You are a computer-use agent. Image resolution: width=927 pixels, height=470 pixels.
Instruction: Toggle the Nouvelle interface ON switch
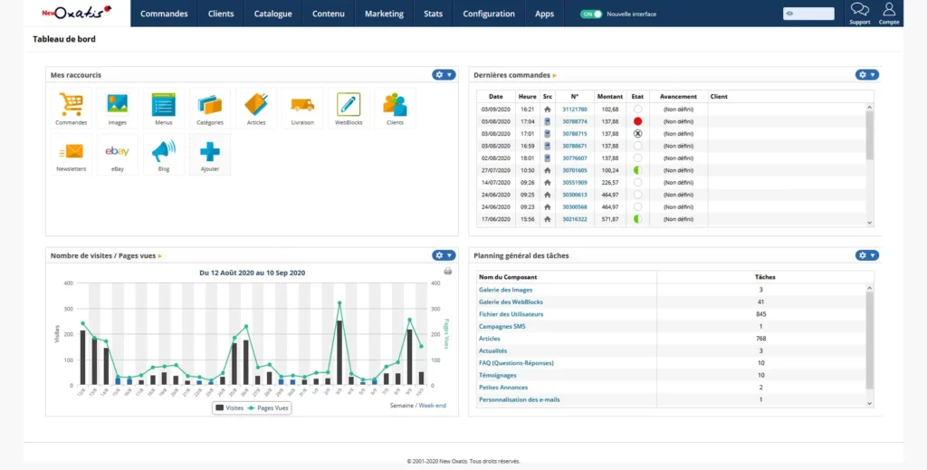tap(590, 14)
